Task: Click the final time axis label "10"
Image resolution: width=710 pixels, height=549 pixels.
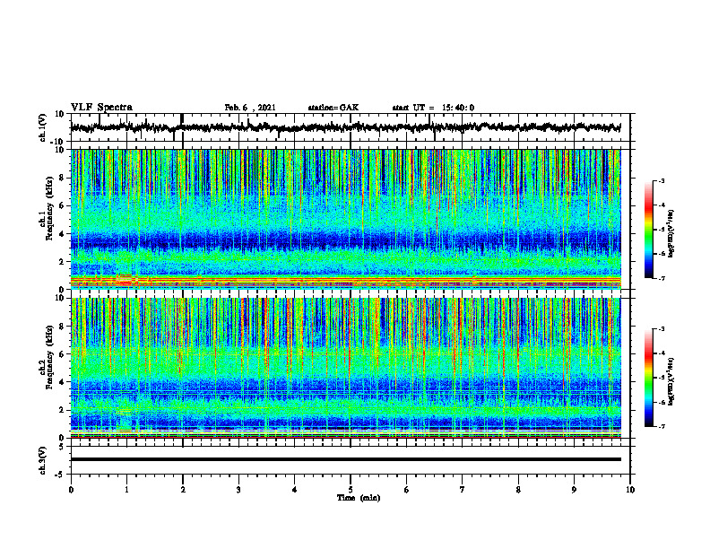Action: click(630, 490)
